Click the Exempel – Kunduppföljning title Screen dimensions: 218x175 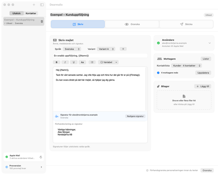pyautogui.click(x=70, y=15)
